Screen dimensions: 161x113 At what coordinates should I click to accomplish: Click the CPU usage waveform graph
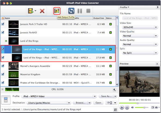tap(12, 89)
